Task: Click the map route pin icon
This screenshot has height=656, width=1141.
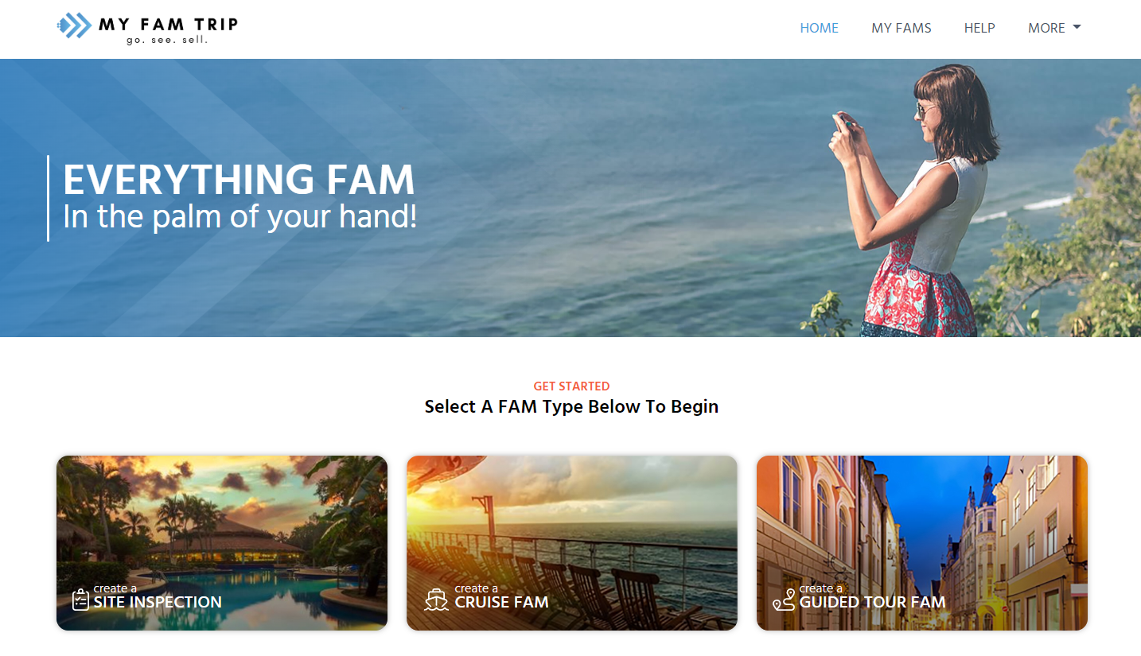Action: 784,600
